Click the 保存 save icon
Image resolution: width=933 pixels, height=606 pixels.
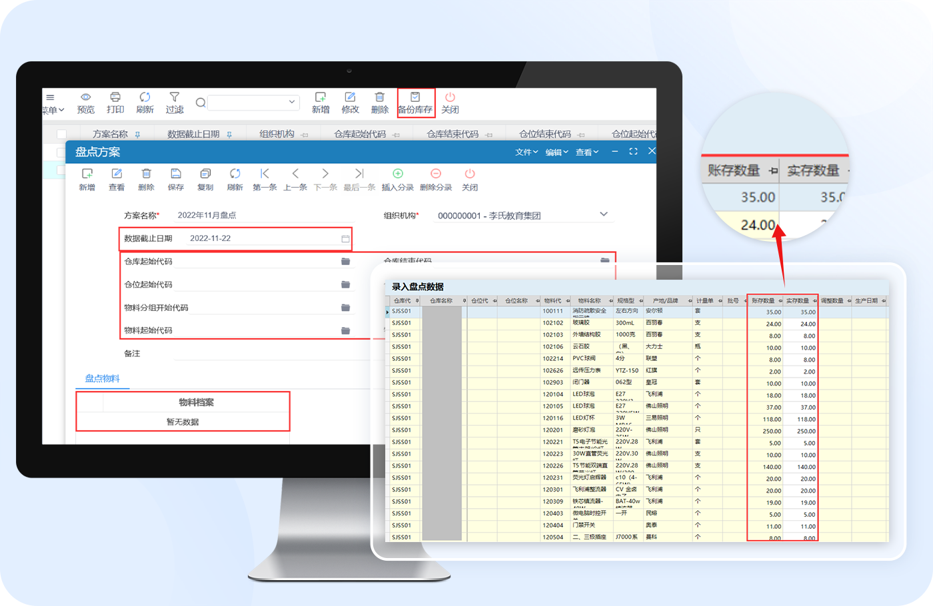point(176,174)
